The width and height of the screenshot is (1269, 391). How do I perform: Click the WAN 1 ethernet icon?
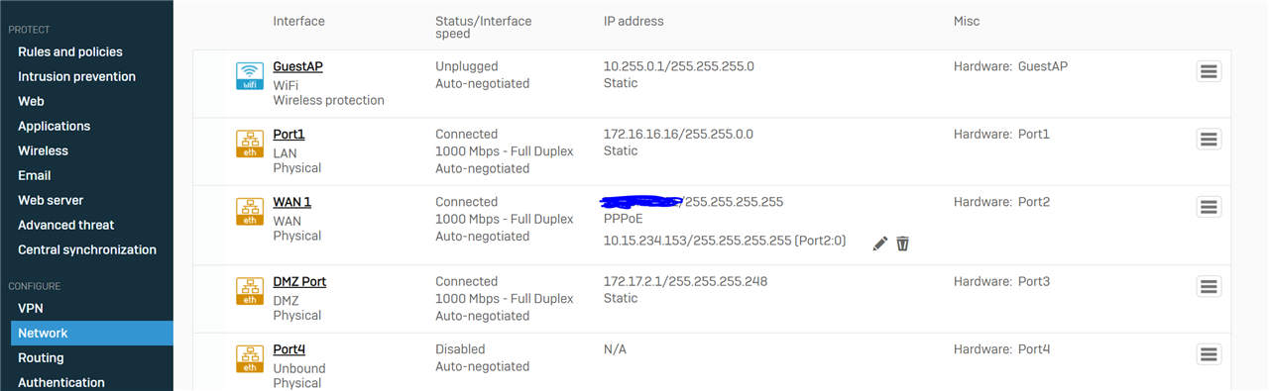(250, 211)
